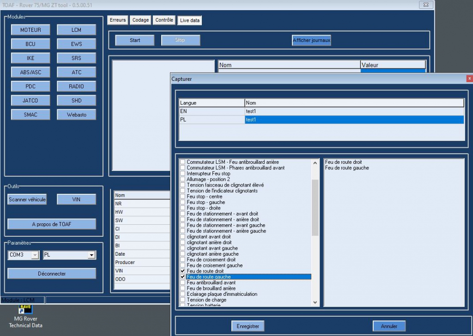Open MG Rover Technical Data desktop shortcut
Screen dimensions: 473x336
point(25,316)
